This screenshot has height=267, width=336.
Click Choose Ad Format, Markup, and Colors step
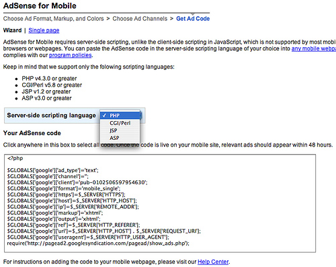(54, 19)
